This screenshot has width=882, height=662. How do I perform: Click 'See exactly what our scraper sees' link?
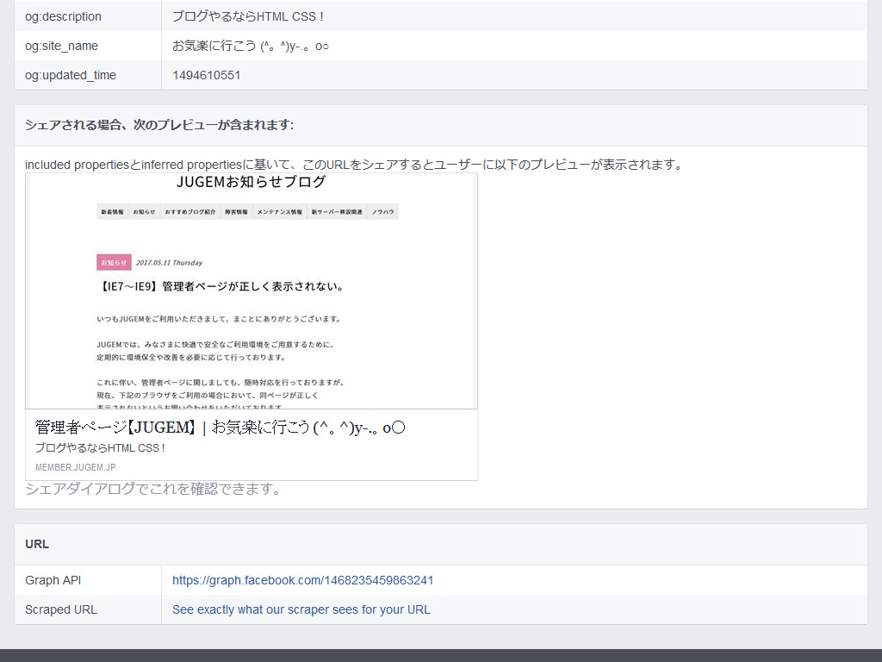pyautogui.click(x=301, y=609)
